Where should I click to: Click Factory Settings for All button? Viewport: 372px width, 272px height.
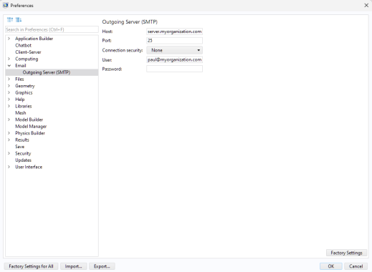point(31,266)
